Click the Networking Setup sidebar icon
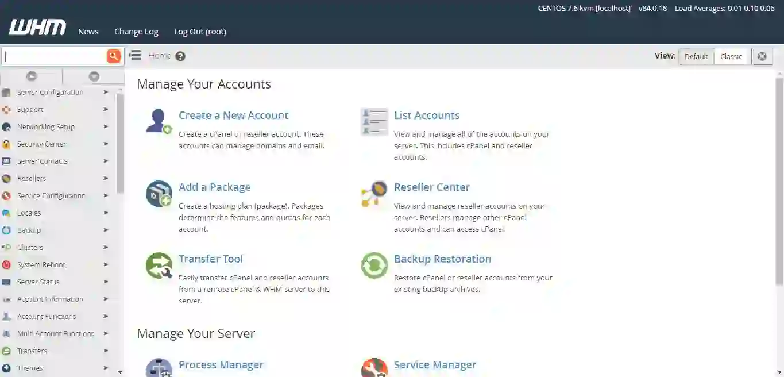This screenshot has width=784, height=377. pyautogui.click(x=6, y=127)
